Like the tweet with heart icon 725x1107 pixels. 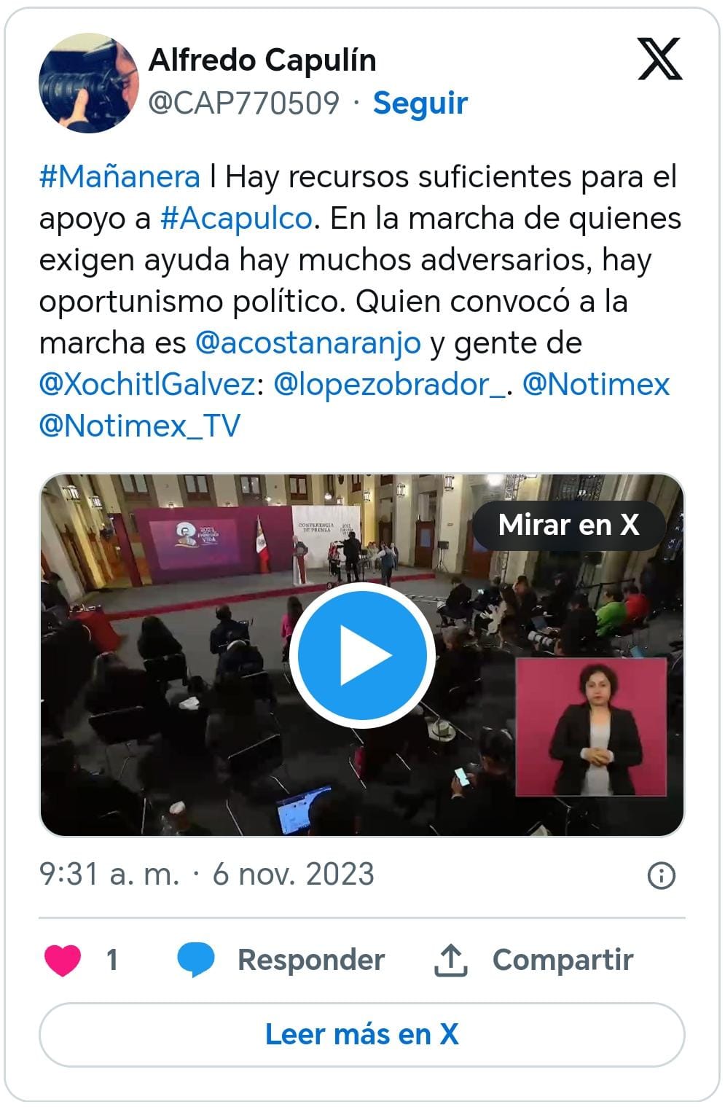pyautogui.click(x=63, y=960)
